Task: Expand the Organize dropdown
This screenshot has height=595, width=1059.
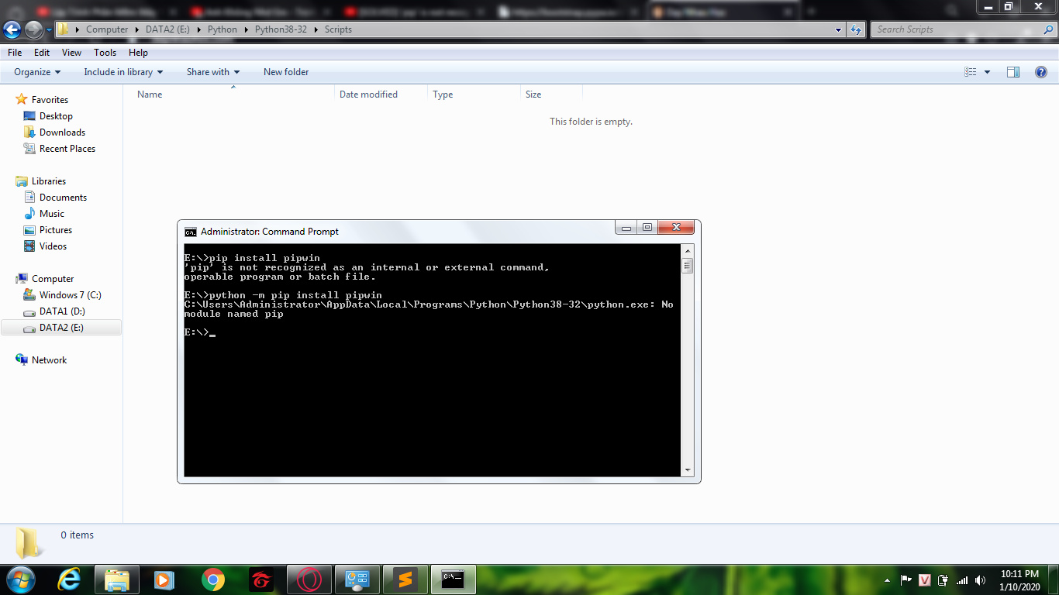Action: [x=37, y=72]
